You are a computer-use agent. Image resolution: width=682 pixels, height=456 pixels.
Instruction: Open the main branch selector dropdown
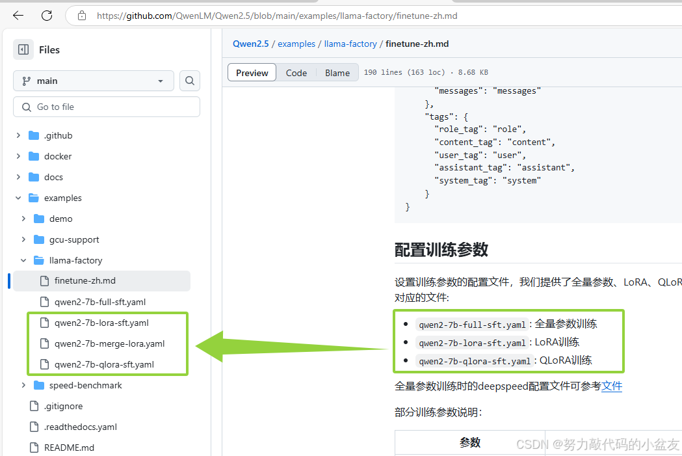94,81
